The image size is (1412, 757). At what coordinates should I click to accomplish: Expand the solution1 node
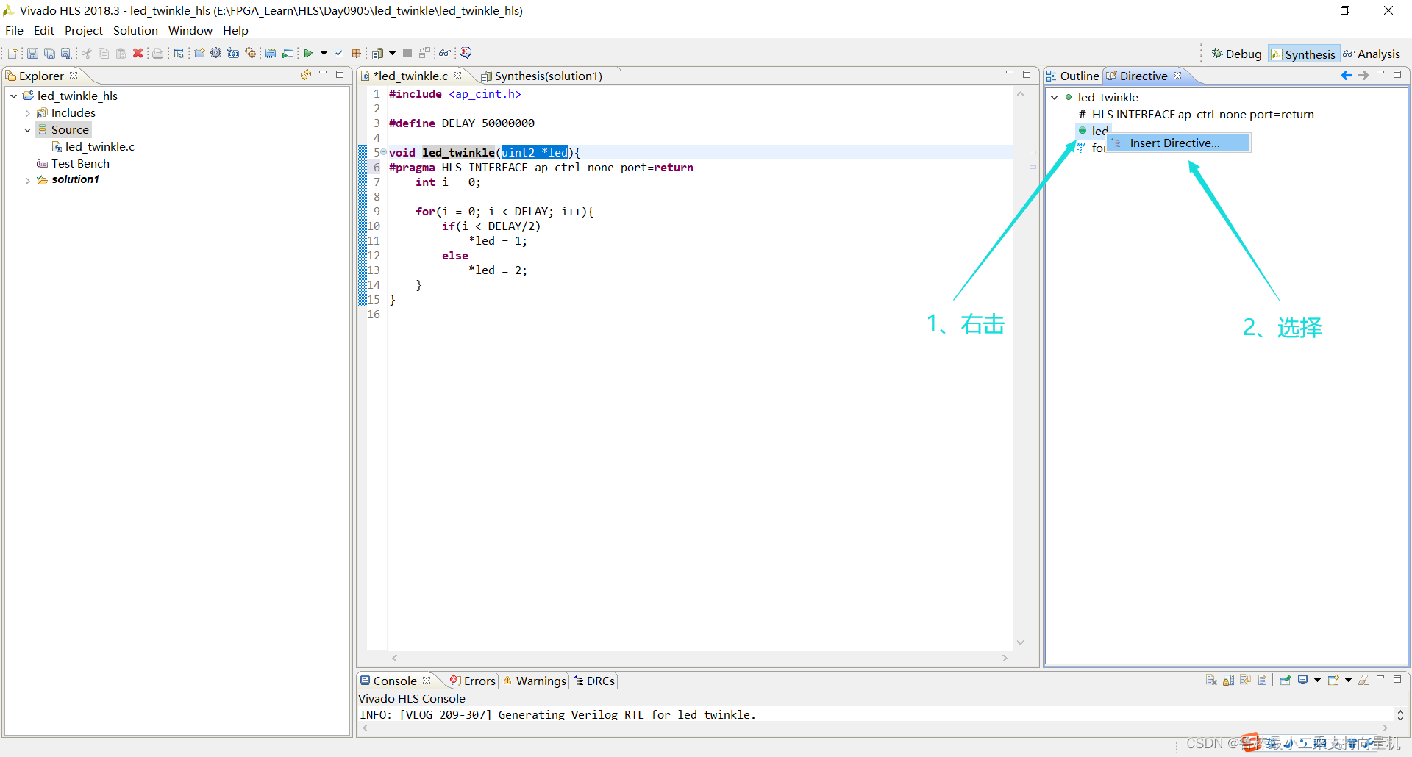point(28,180)
